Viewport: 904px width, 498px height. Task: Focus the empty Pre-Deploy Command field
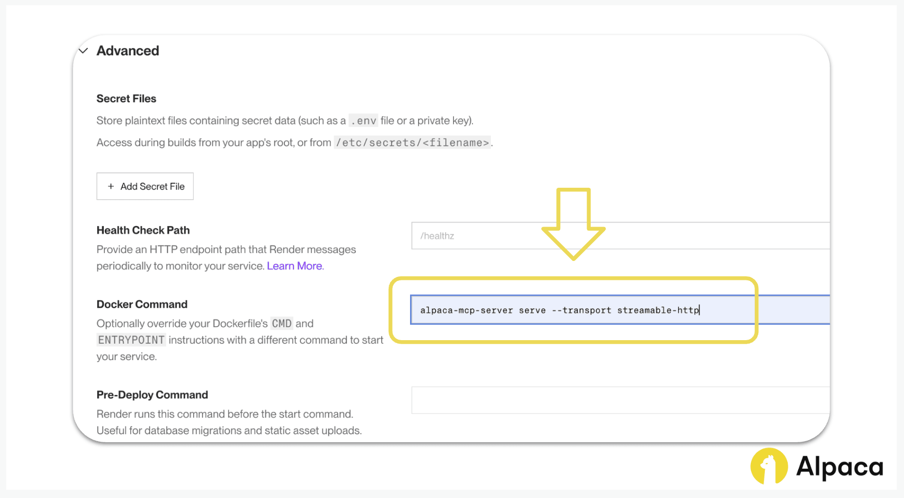click(x=619, y=400)
